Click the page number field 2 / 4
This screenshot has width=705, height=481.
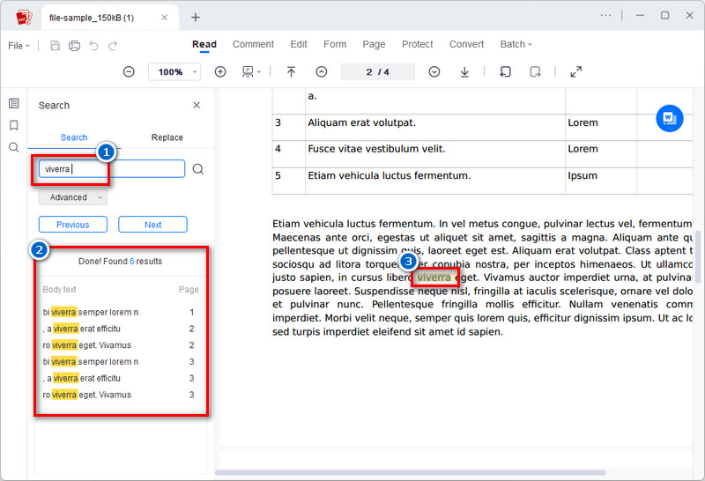click(378, 71)
